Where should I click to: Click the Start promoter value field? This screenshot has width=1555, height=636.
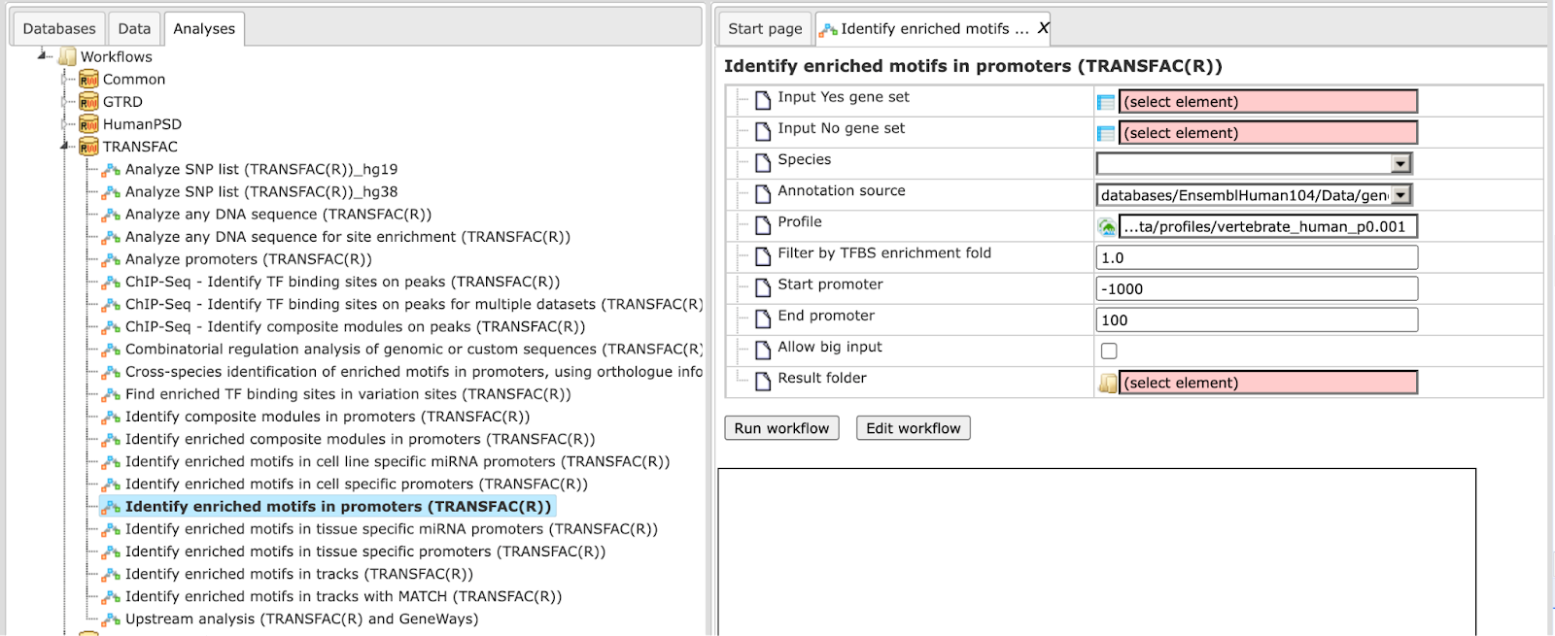click(x=1257, y=288)
